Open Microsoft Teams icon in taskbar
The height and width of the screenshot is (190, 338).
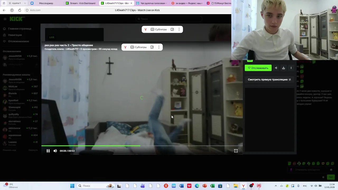tap(143, 186)
